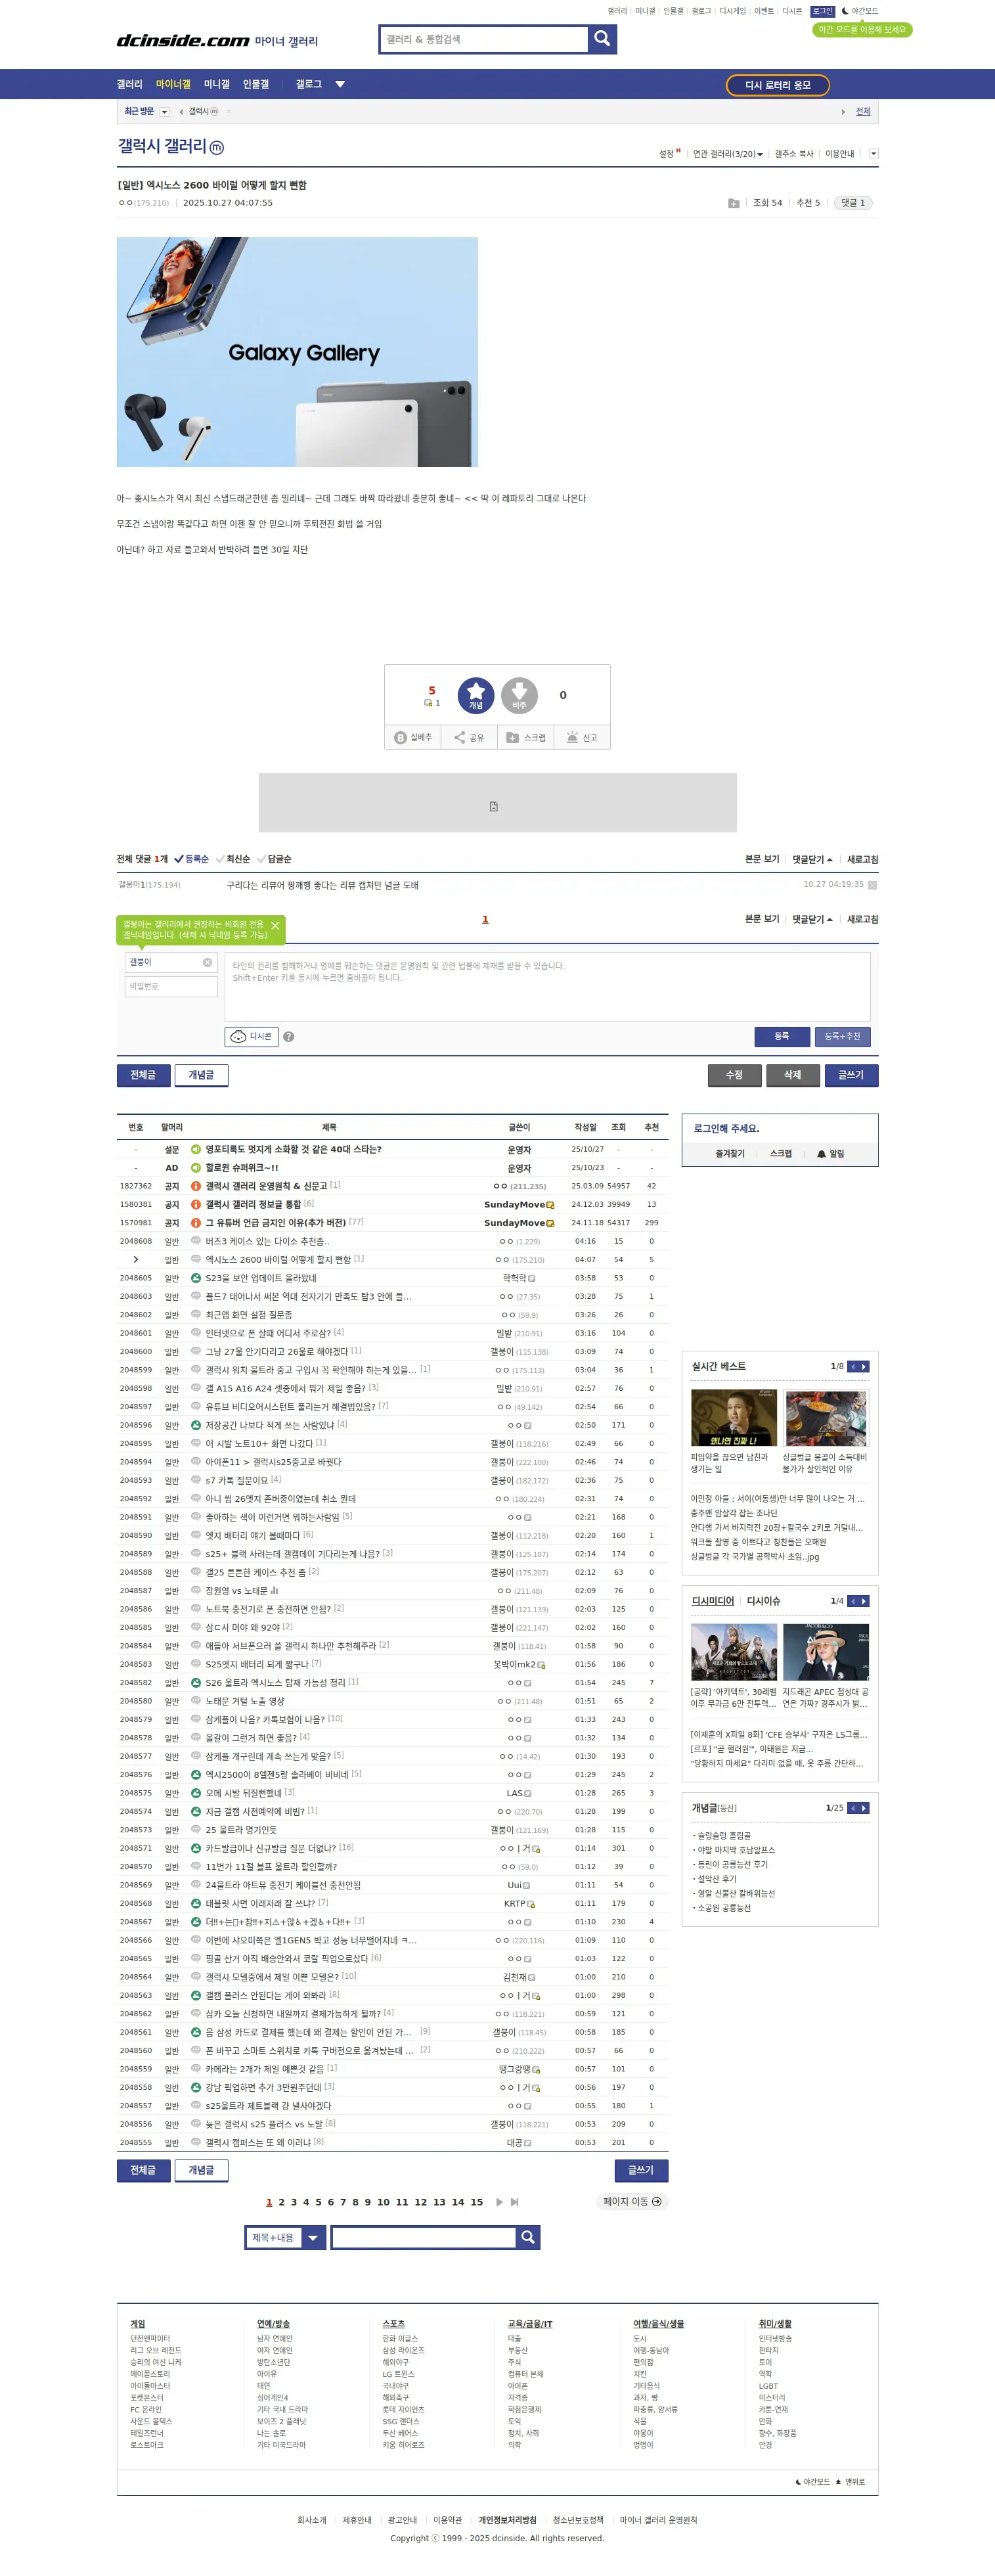Click the 스크랩 folder icon button
The height and width of the screenshot is (2576, 995).
click(526, 737)
